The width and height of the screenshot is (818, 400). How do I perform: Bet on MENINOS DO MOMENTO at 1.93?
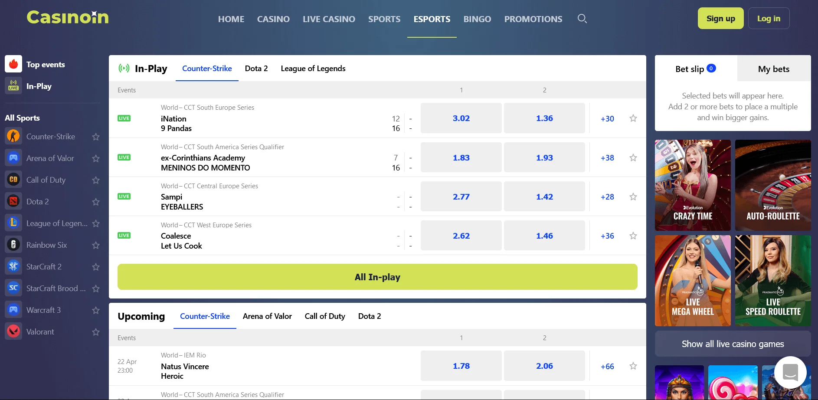click(544, 157)
